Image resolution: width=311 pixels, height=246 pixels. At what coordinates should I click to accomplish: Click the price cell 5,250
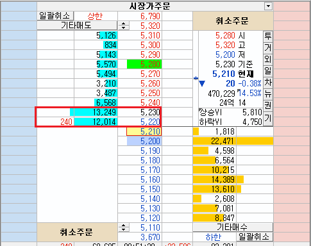pos(140,93)
